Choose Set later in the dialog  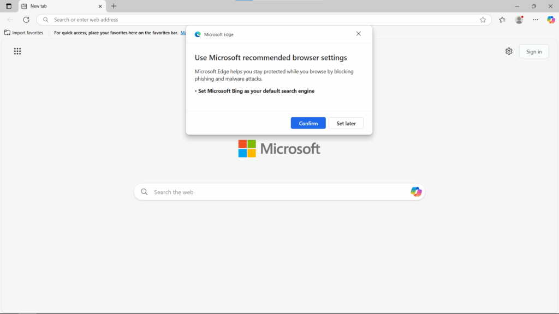click(x=346, y=123)
